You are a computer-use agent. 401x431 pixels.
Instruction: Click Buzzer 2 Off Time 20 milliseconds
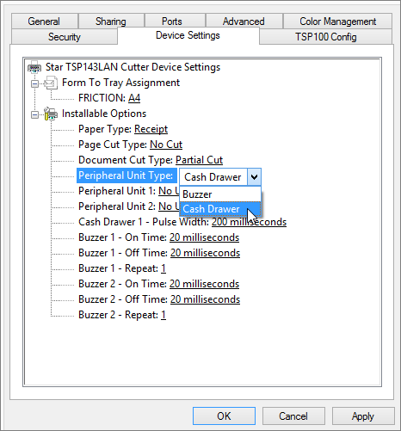(205, 299)
